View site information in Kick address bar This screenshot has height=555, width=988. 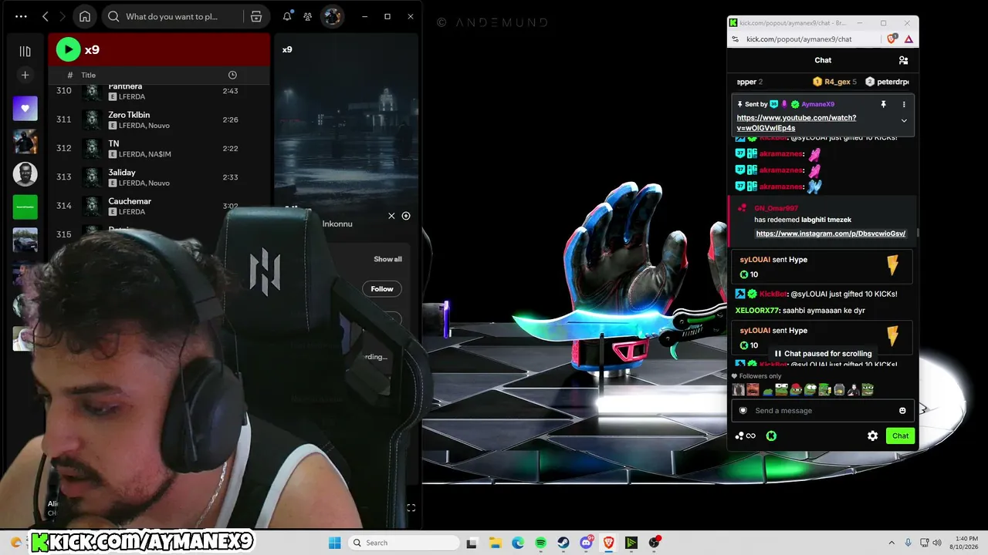point(737,39)
